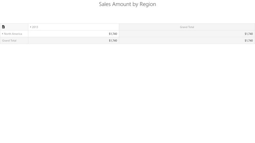This screenshot has height=143, width=255.
Task: Click the Grand Total column header
Action: [x=187, y=27]
